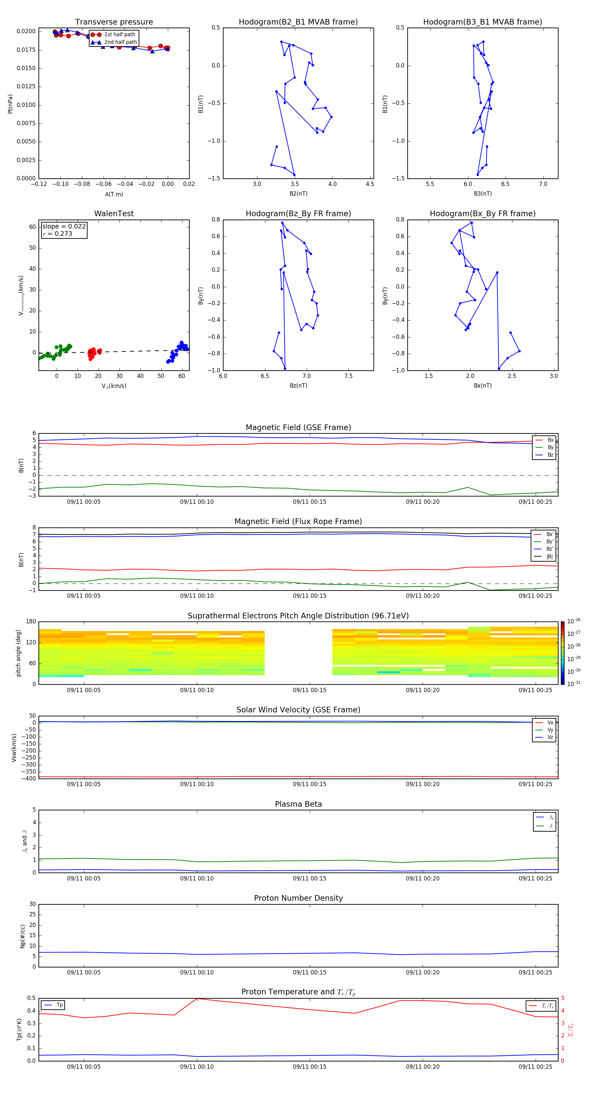The image size is (597, 1096).
Task: Click the 'Magnetic Field (Flux Rope Frame)' title
Action: click(x=298, y=522)
